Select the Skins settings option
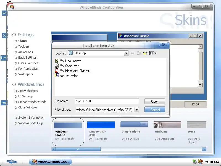This screenshot has height=166, width=221. click(22, 41)
